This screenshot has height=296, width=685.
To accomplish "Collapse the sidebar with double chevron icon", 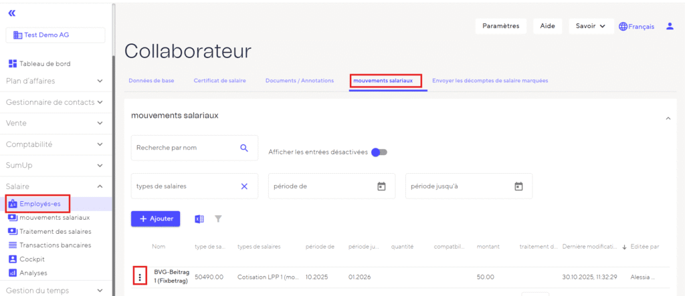I will (x=12, y=13).
